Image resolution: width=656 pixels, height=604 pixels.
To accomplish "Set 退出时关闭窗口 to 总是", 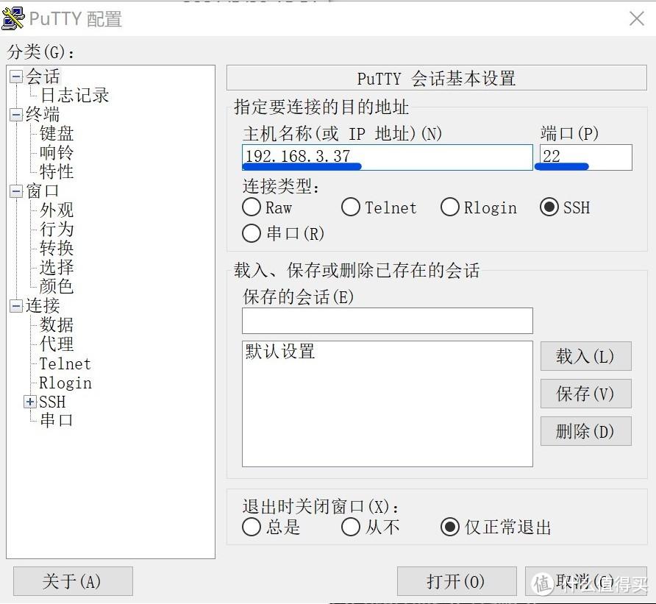I will tap(252, 527).
